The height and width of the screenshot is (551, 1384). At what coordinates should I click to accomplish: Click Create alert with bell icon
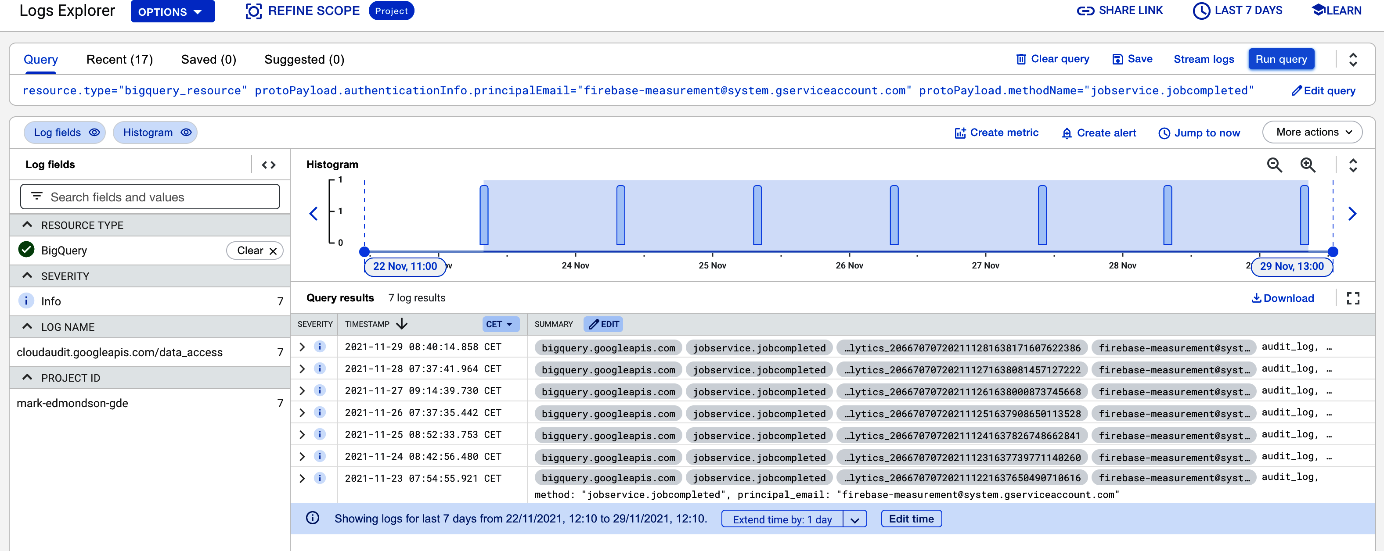pyautogui.click(x=1098, y=132)
